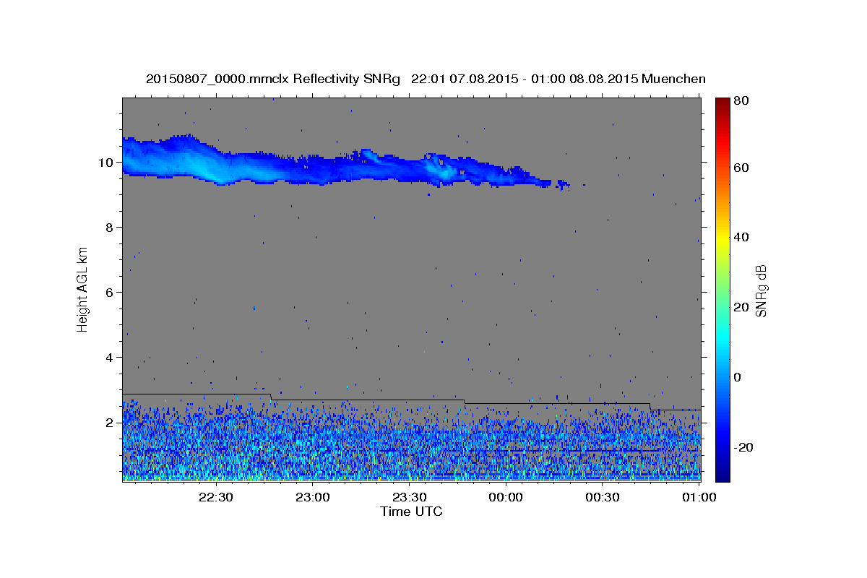The image size is (867, 578).
Task: Click the colorbar value -20
Action: pyautogui.click(x=743, y=447)
